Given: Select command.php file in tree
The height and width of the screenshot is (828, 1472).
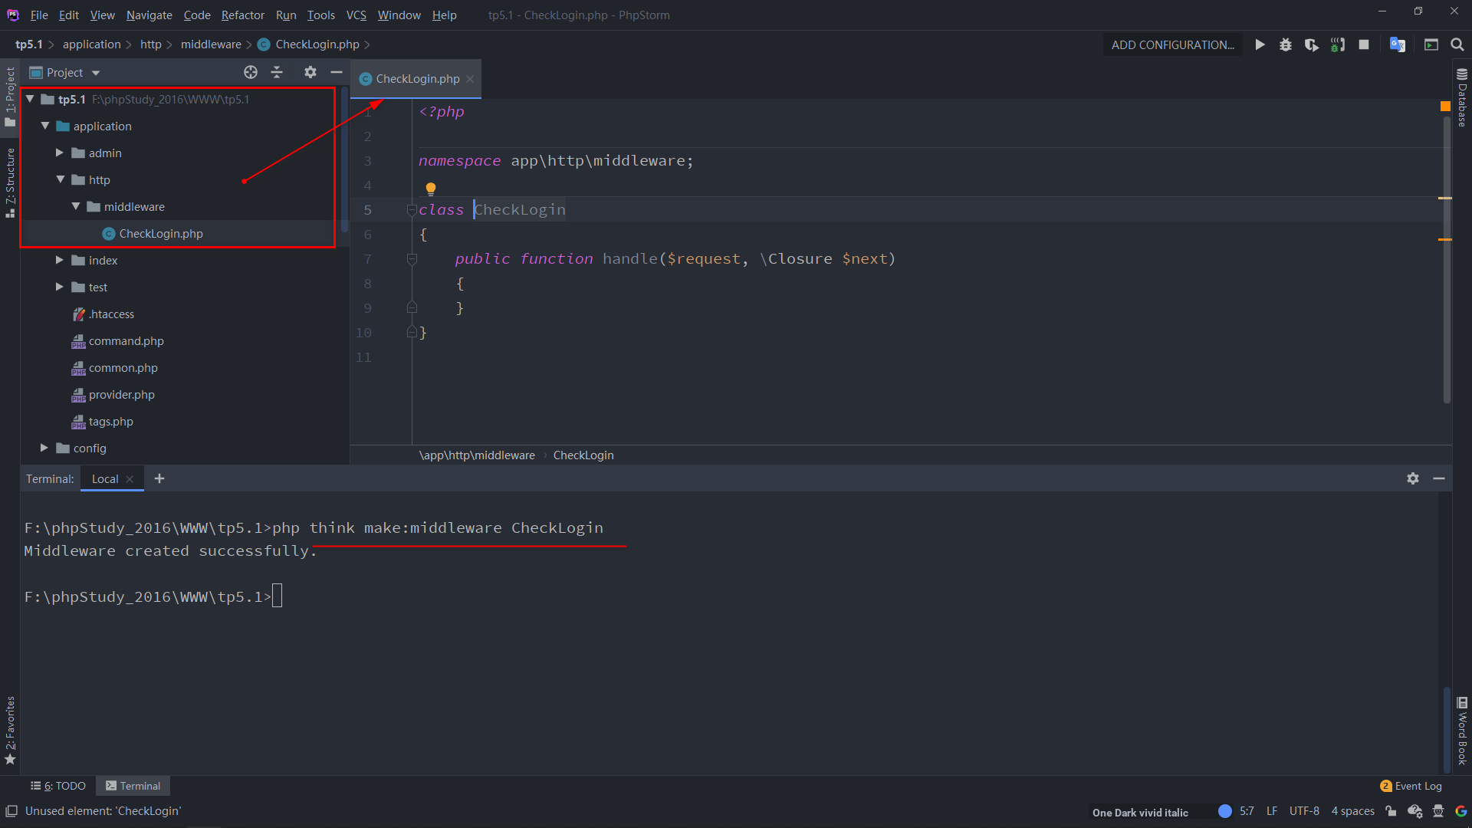Looking at the screenshot, I should [127, 340].
